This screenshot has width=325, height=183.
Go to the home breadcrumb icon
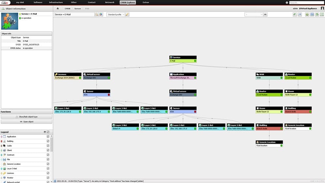click(x=58, y=8)
